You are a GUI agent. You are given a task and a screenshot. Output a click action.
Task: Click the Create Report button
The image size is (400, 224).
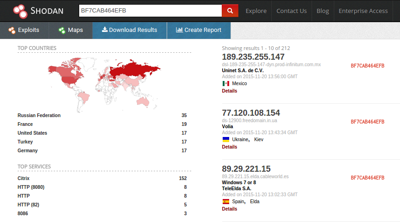pos(199,30)
